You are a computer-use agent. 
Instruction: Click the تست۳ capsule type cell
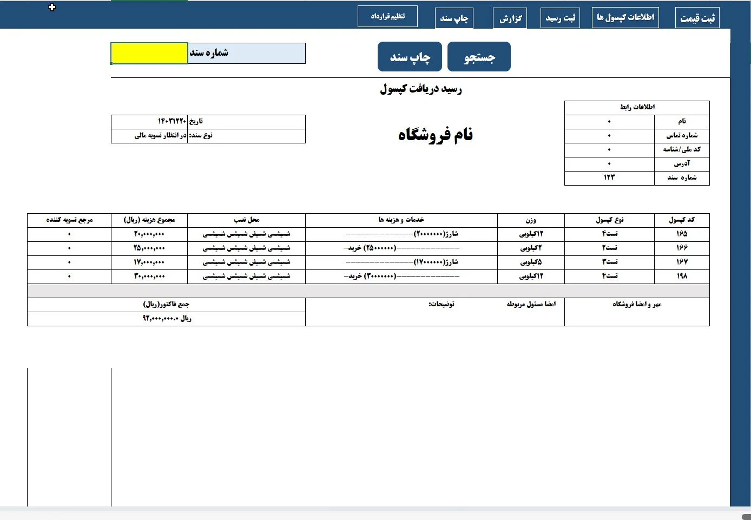click(x=609, y=262)
